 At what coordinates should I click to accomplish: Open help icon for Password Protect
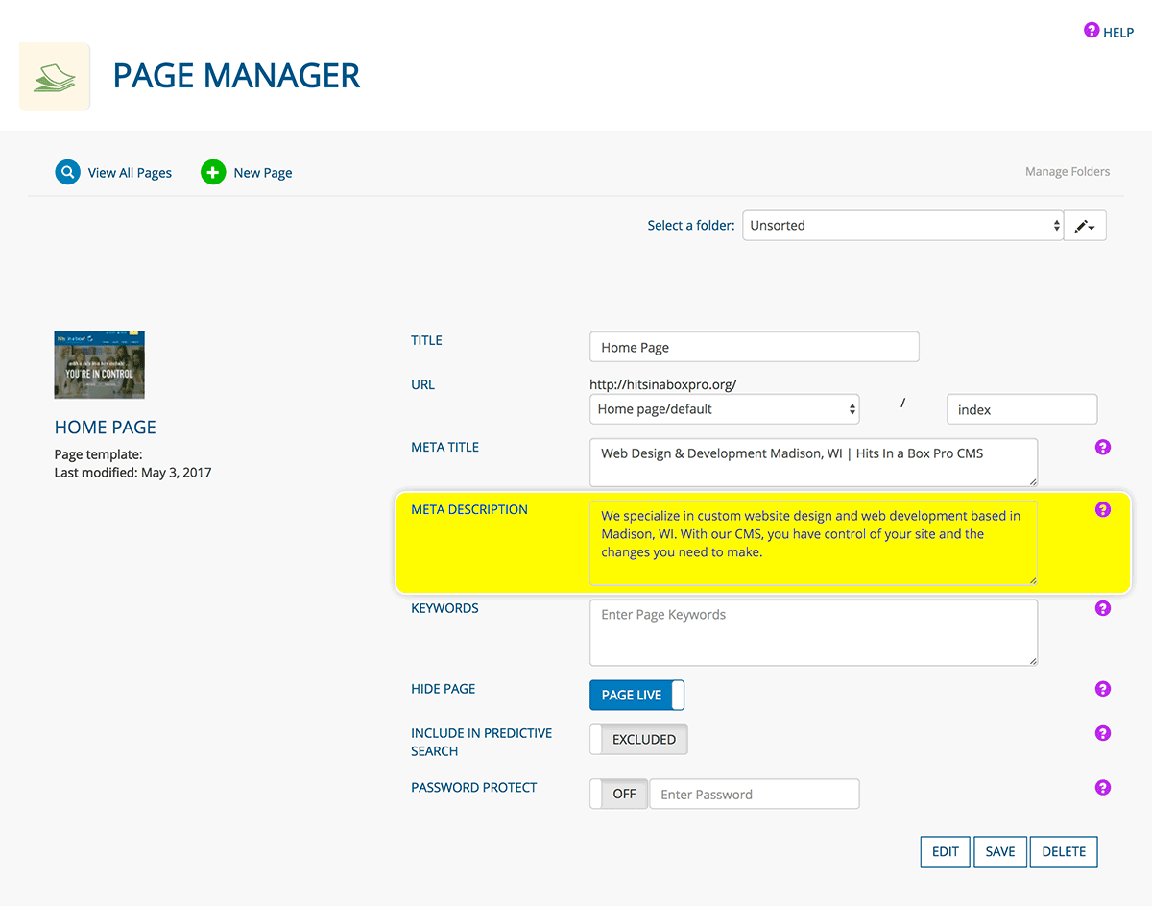pyautogui.click(x=1103, y=788)
